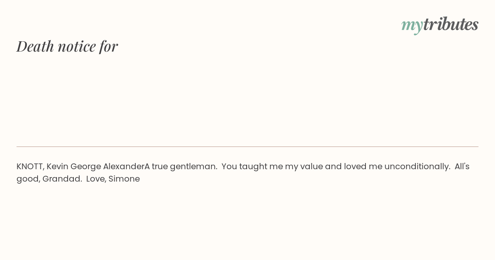Click the name "George" in the notice
This screenshot has width=495, height=260.
coord(86,167)
